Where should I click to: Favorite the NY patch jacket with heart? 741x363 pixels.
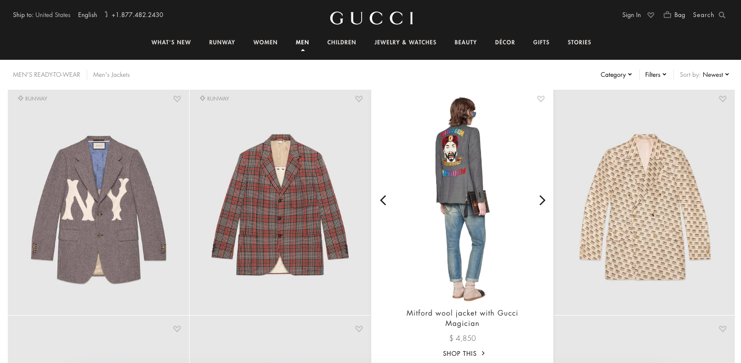(177, 99)
